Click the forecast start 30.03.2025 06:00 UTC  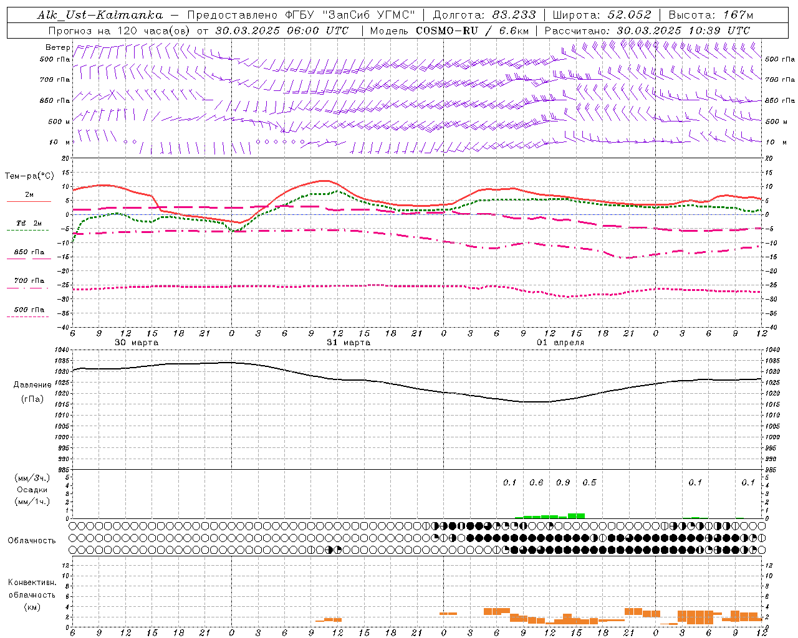click(x=282, y=31)
